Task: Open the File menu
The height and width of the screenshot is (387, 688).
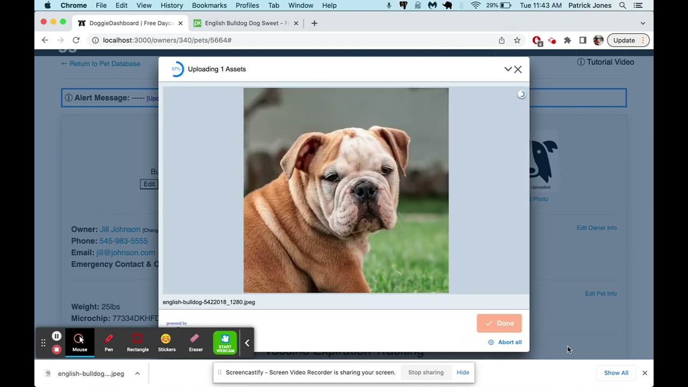Action: (x=101, y=5)
